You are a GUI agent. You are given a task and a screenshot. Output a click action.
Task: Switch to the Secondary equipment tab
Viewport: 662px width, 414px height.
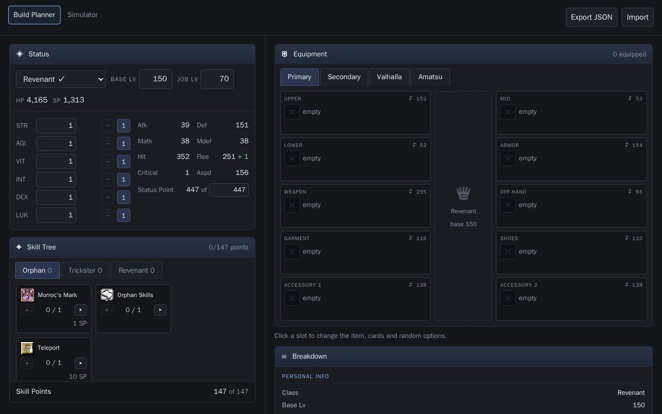tap(344, 77)
